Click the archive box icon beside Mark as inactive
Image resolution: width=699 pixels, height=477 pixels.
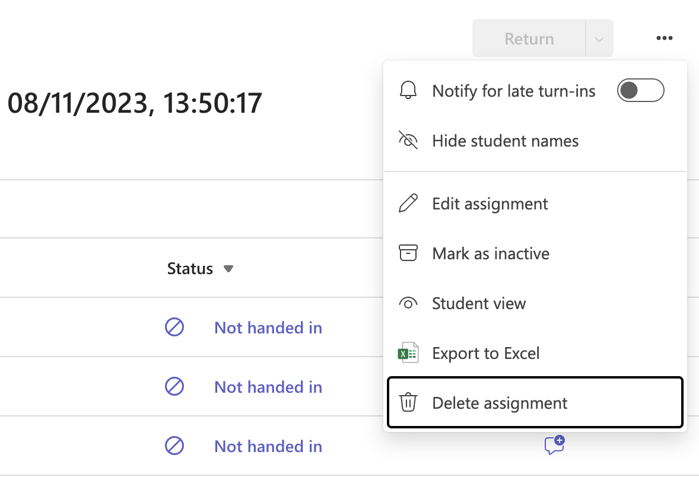408,253
